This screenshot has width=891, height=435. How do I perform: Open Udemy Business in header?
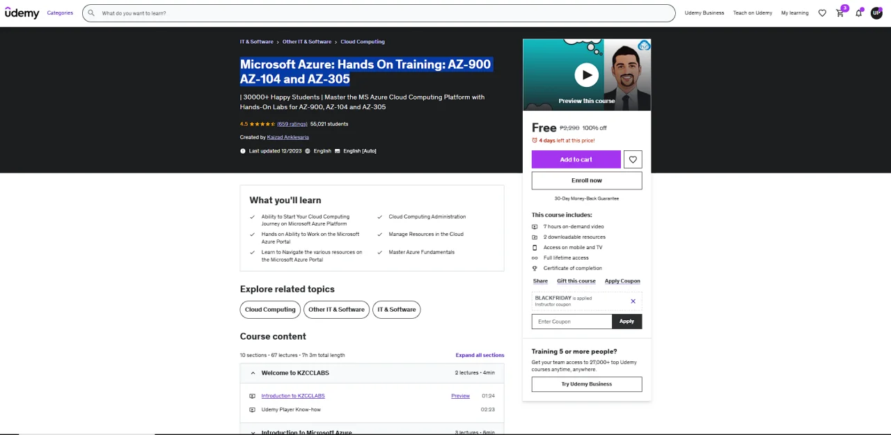tap(704, 13)
